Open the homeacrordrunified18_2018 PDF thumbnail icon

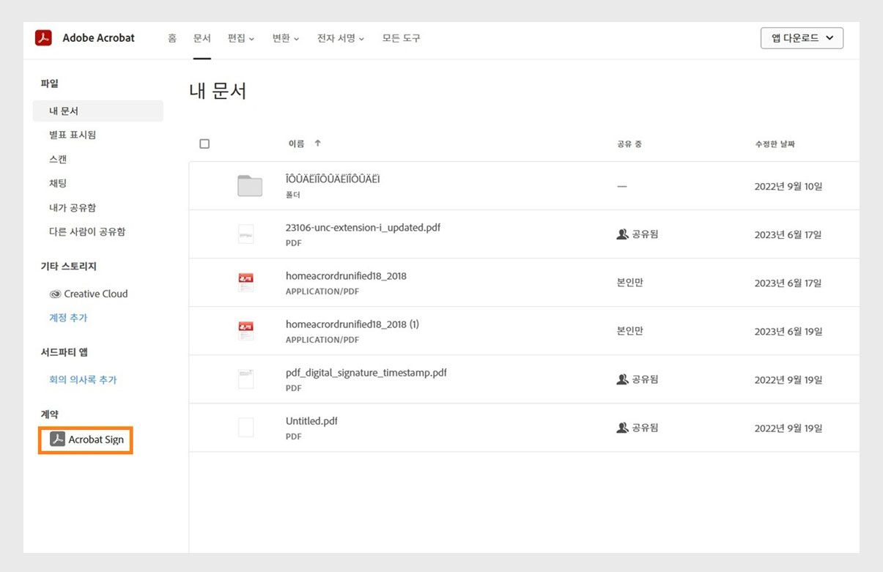[245, 281]
